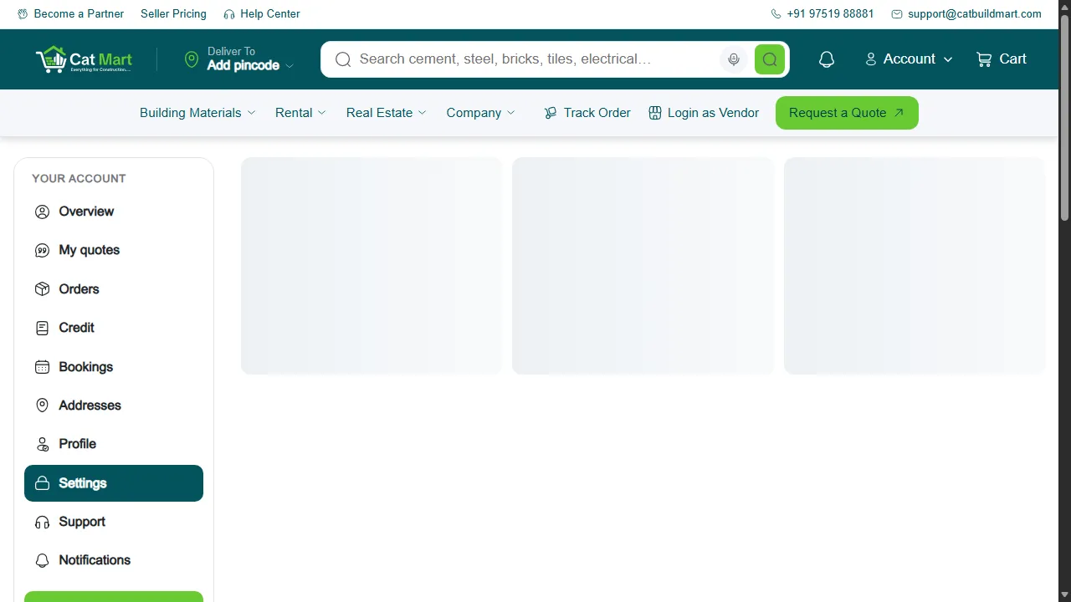
Task: Click the microphone voice search icon
Action: [734, 59]
